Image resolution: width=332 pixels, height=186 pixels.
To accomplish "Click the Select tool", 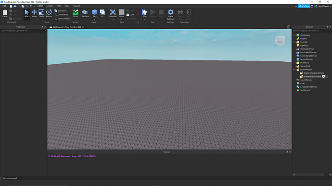I will 26,13.
